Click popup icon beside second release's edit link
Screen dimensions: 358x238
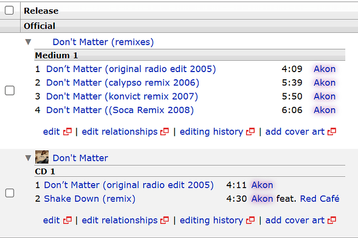tap(67, 221)
